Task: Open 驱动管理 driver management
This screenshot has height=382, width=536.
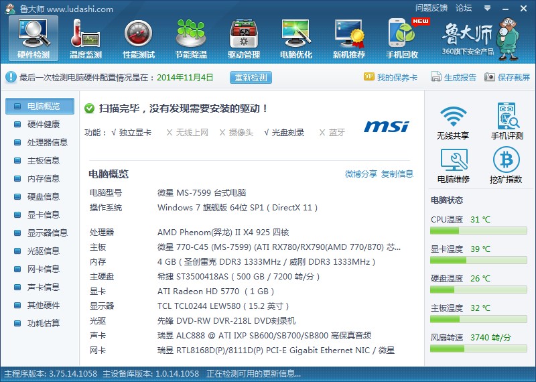Action: click(x=244, y=39)
